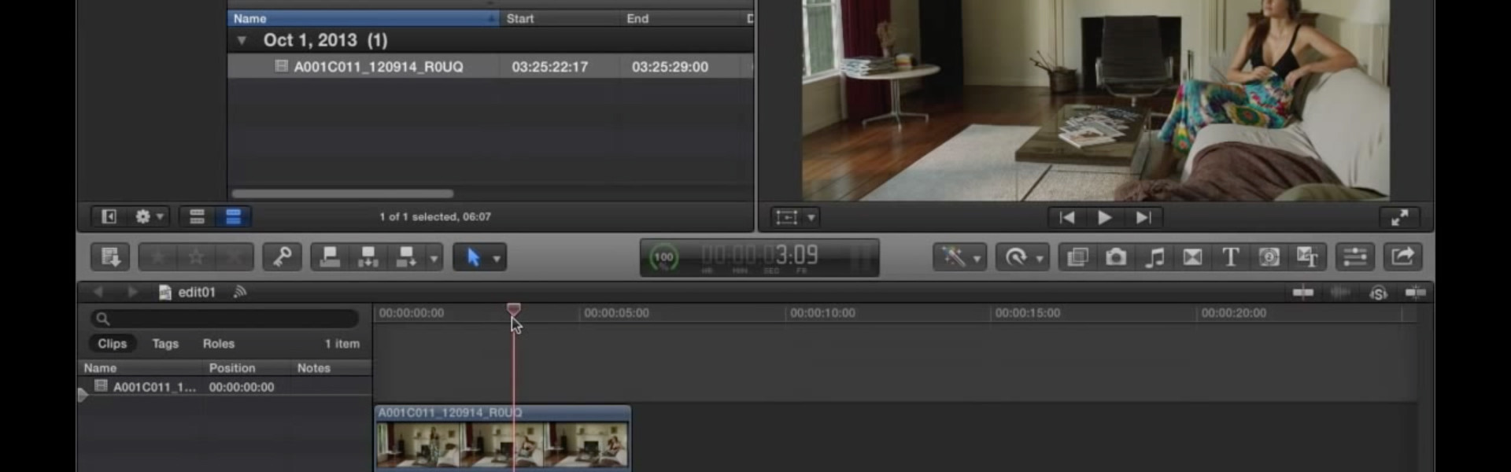Hide the Libraries sidebar panel

coord(109,216)
